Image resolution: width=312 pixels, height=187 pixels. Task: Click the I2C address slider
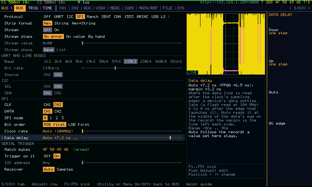(x=131, y=163)
